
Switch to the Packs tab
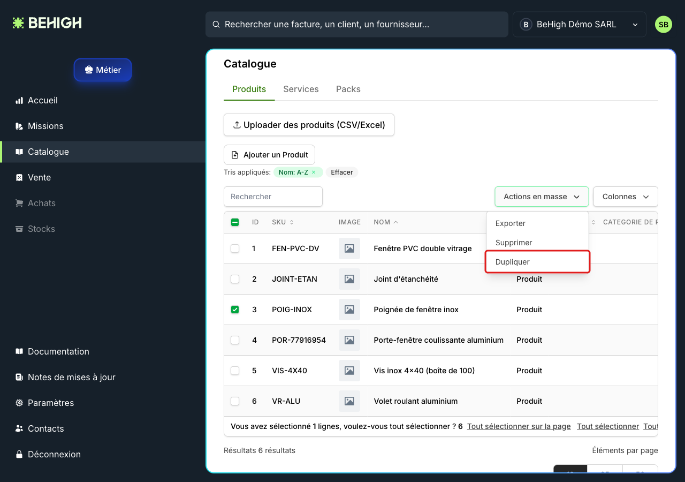tap(348, 89)
